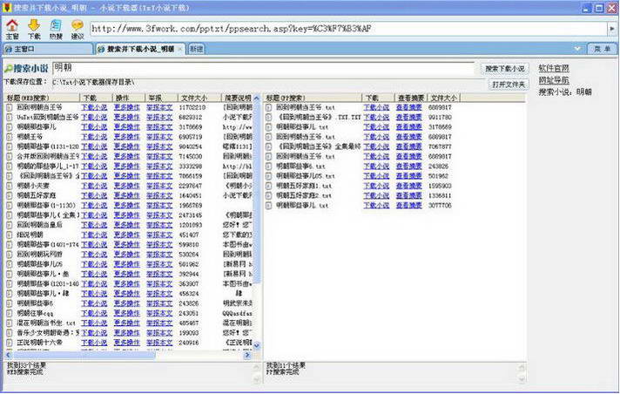
Task: Click the 打开文件夹 open folder button
Action: (509, 85)
